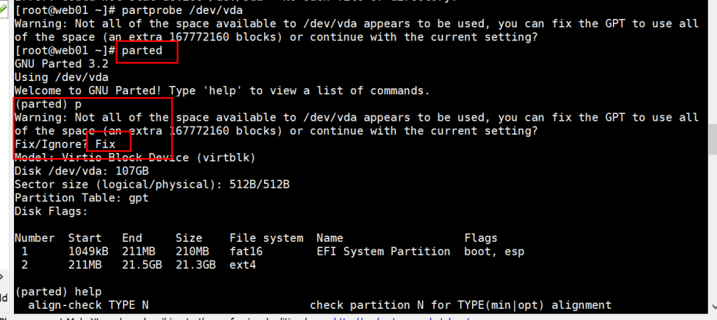Click the "Size" column header
The height and width of the screenshot is (320, 717).
click(x=189, y=238)
